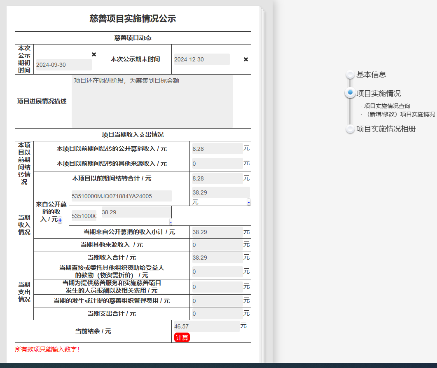Click the 当前结余 field showing 46.57
437x368 pixels.
click(206, 326)
